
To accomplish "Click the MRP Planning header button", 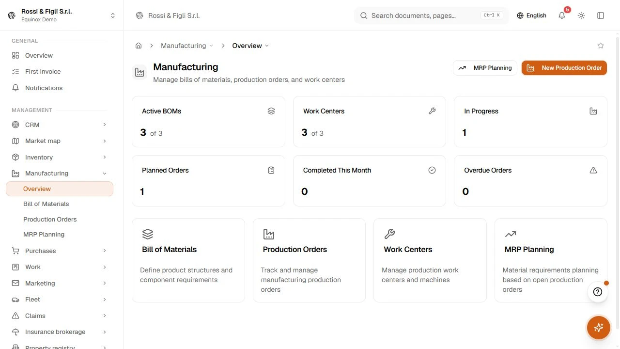I will 485,68.
